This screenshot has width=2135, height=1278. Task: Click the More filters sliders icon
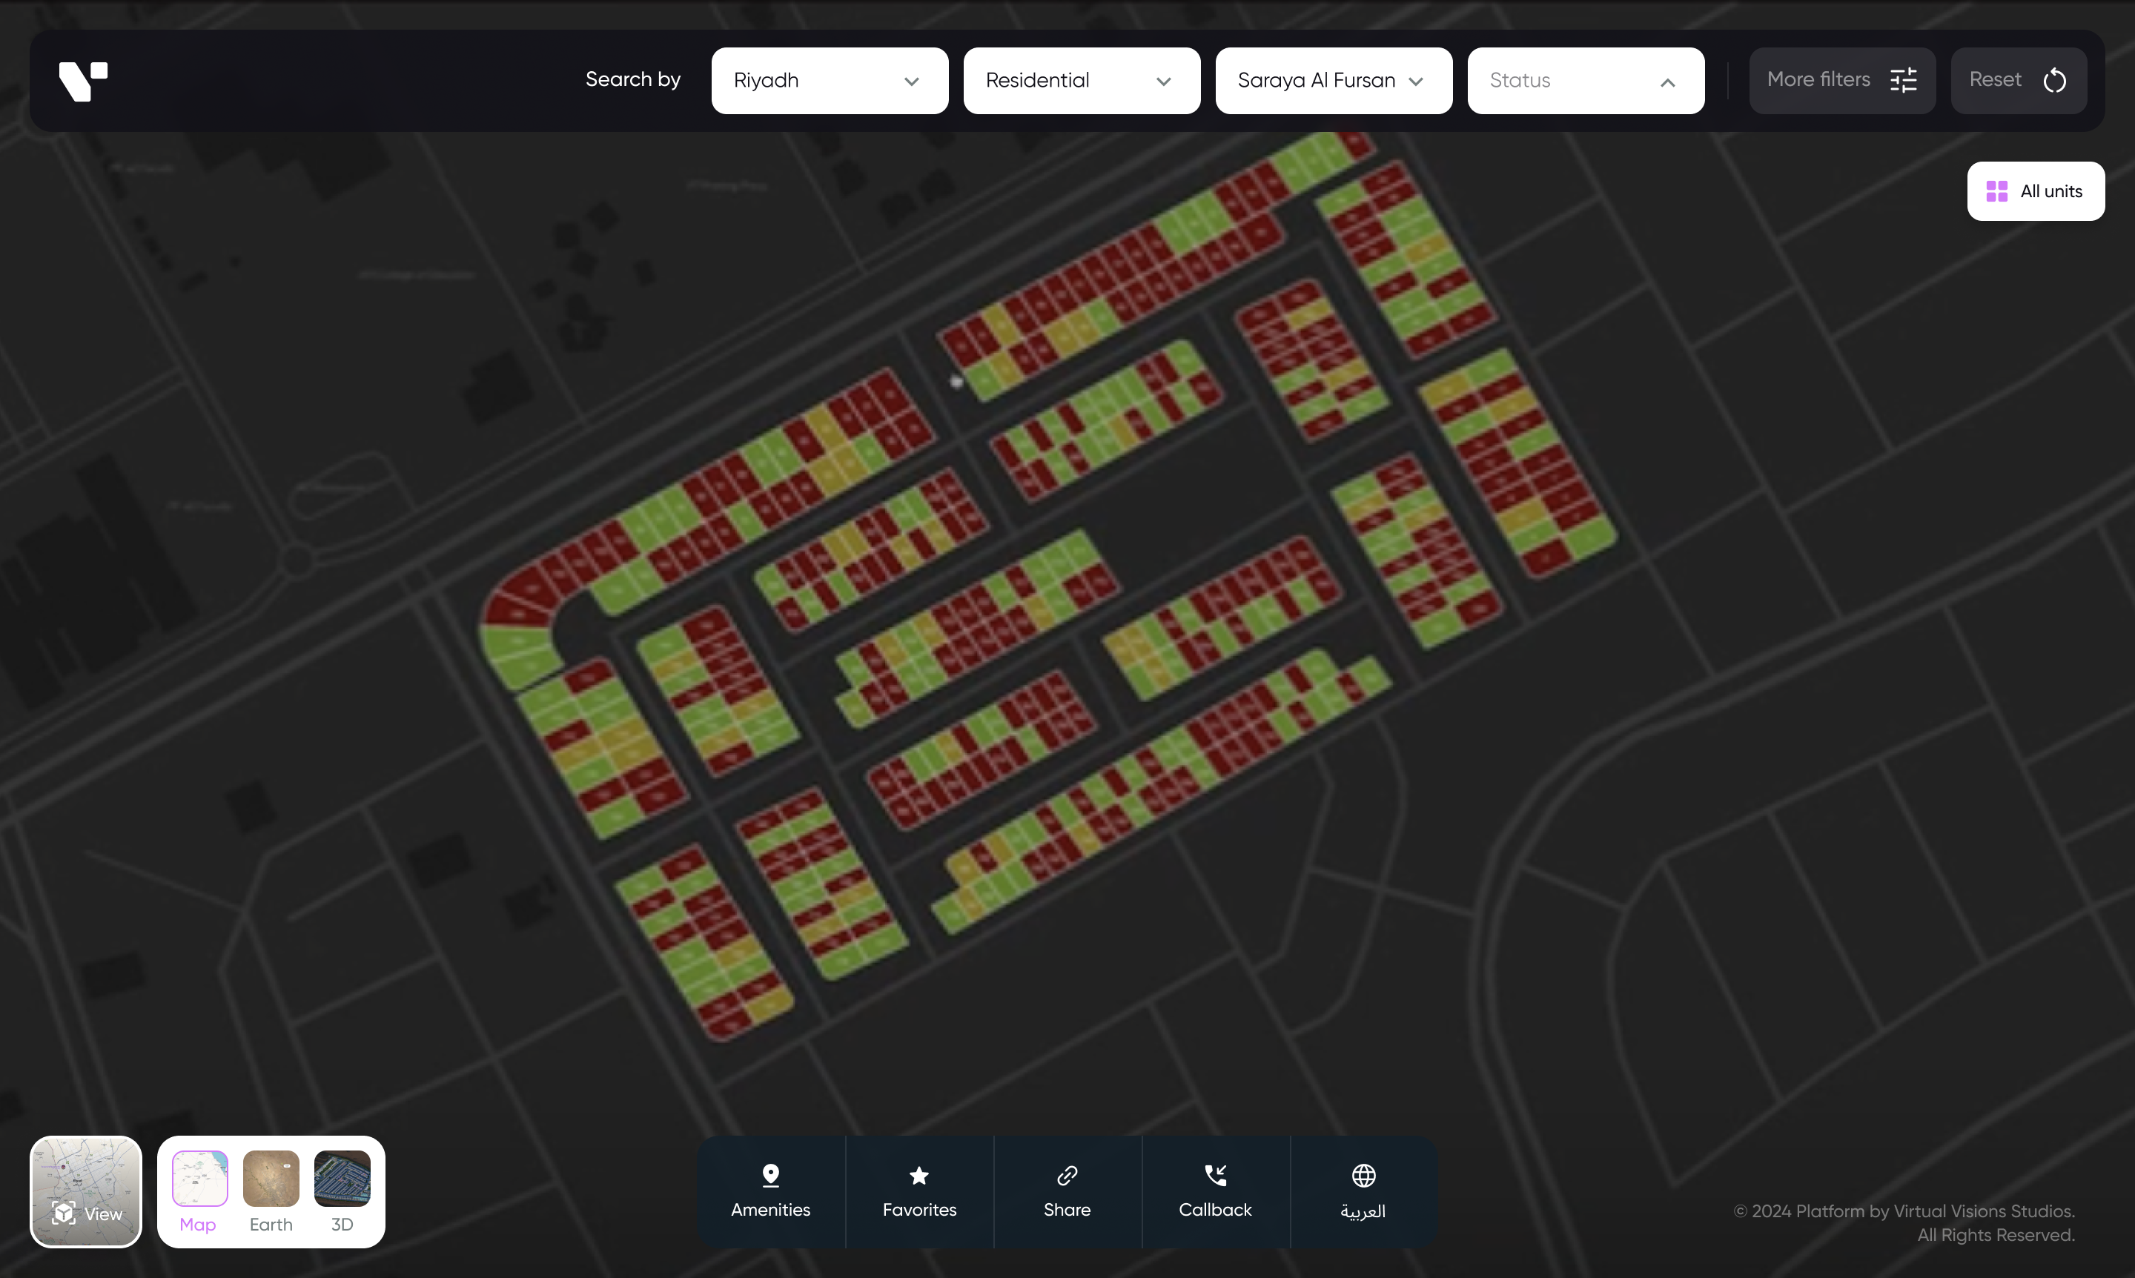[x=1903, y=80]
